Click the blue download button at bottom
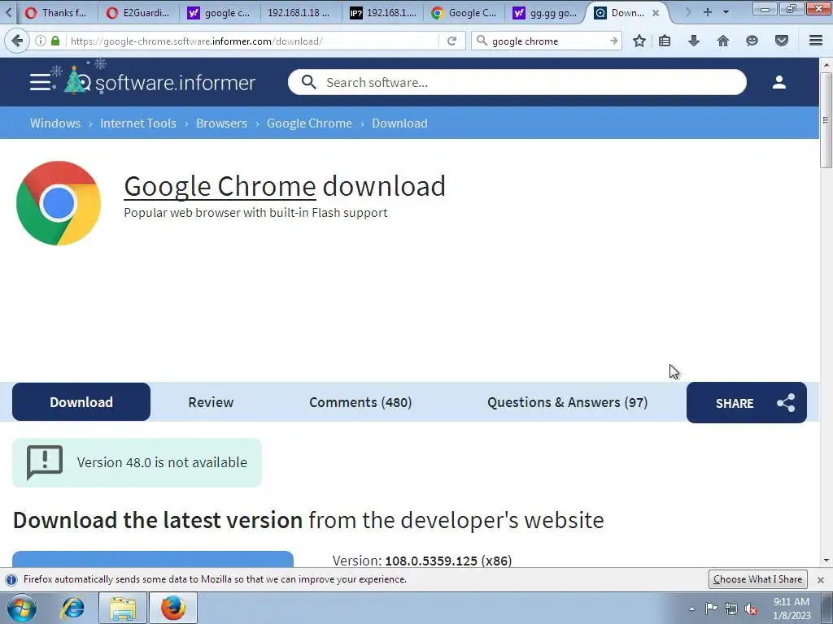Image resolution: width=833 pixels, height=624 pixels. pos(152,559)
